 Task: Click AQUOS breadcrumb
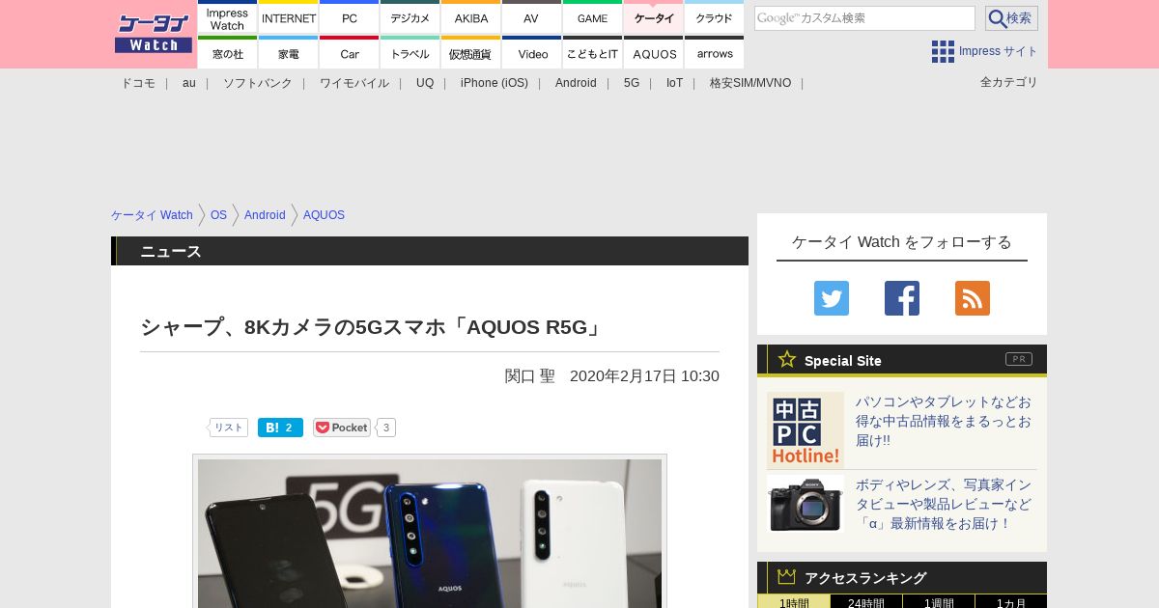[324, 215]
